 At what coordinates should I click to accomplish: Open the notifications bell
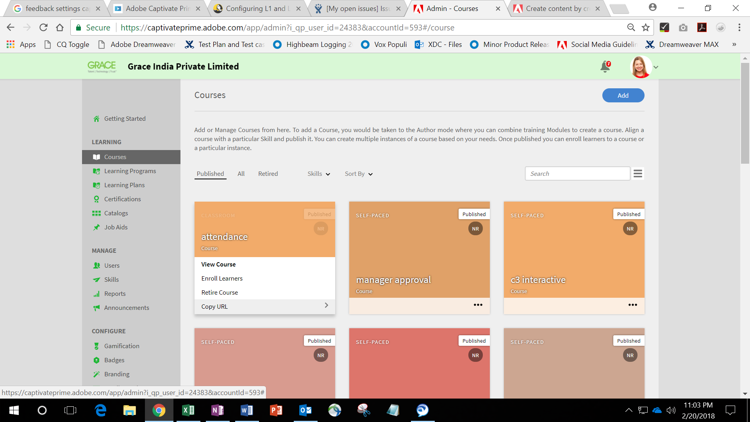pos(604,66)
